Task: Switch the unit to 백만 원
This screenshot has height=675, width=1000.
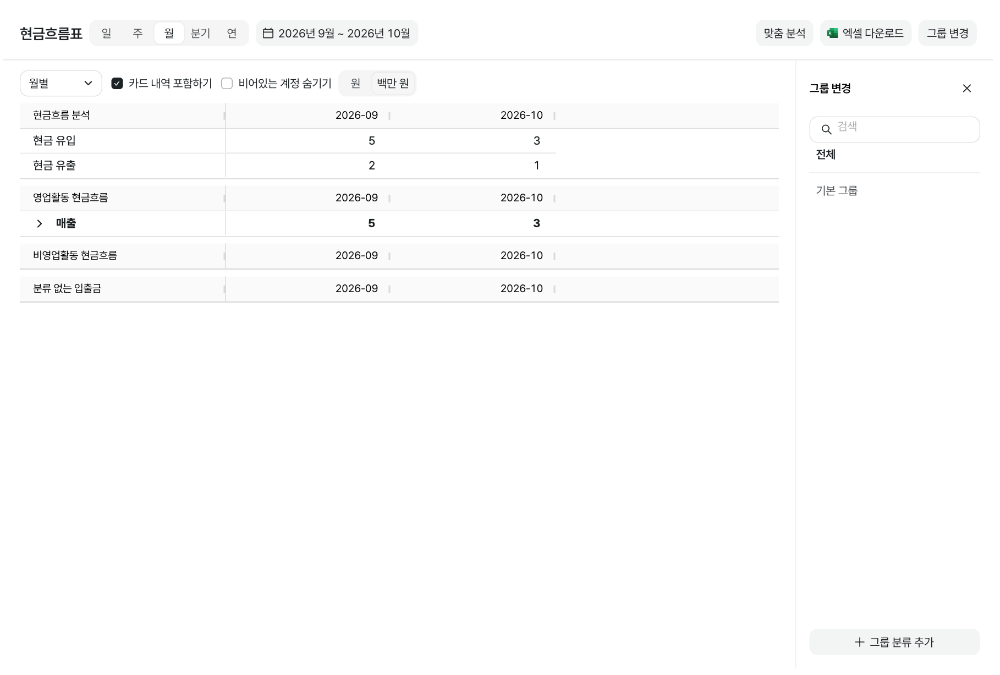Action: 393,84
